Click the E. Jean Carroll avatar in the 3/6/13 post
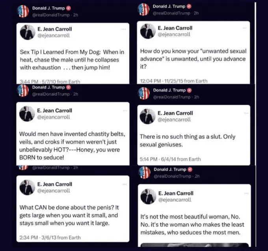The image size is (268, 251). [27, 187]
